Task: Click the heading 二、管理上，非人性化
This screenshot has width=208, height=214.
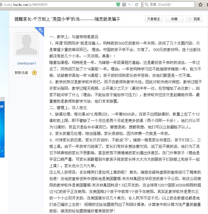Action: (x=68, y=108)
